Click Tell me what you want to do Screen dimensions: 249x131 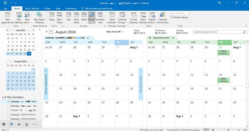click(x=98, y=9)
